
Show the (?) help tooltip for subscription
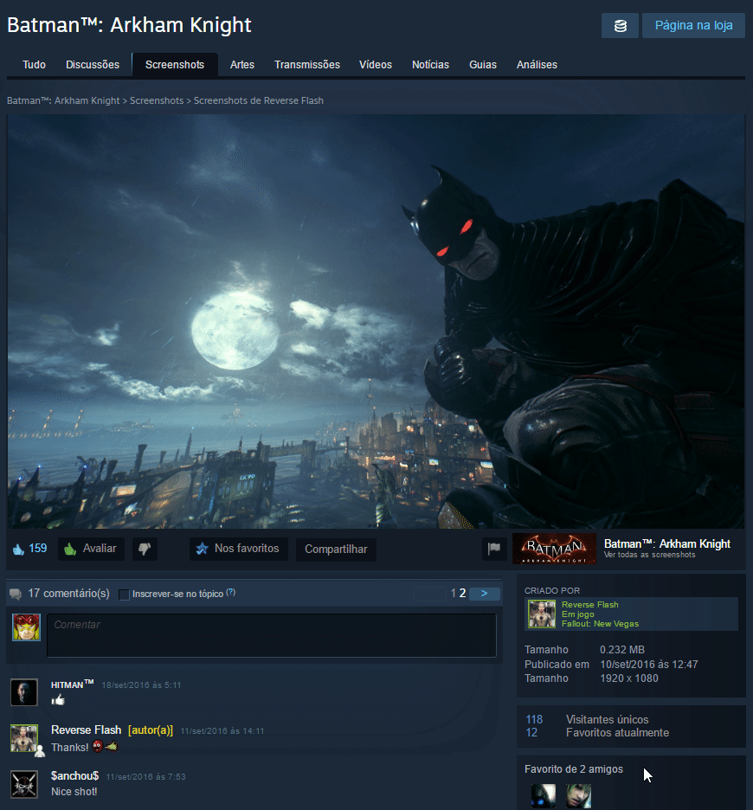[230, 593]
